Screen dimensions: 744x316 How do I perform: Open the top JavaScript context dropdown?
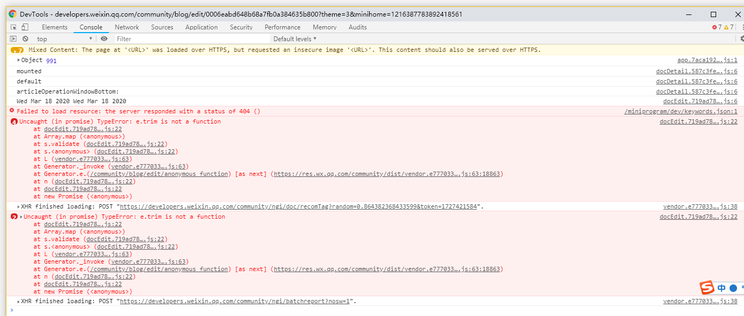64,38
